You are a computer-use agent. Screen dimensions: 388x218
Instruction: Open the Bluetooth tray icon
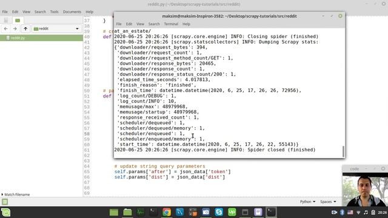pos(342,213)
